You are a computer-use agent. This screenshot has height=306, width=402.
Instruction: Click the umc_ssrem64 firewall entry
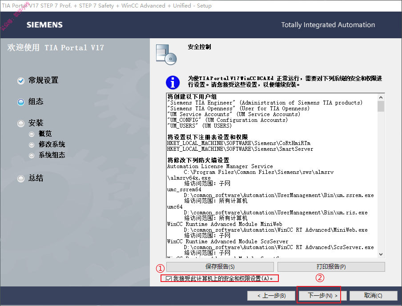click(x=184, y=189)
